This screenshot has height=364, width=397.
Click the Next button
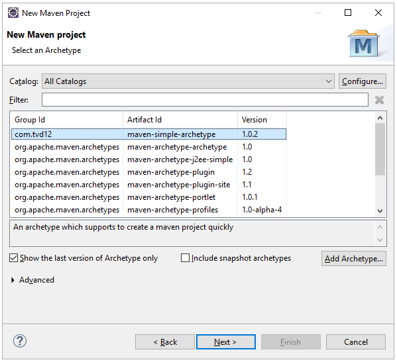226,342
